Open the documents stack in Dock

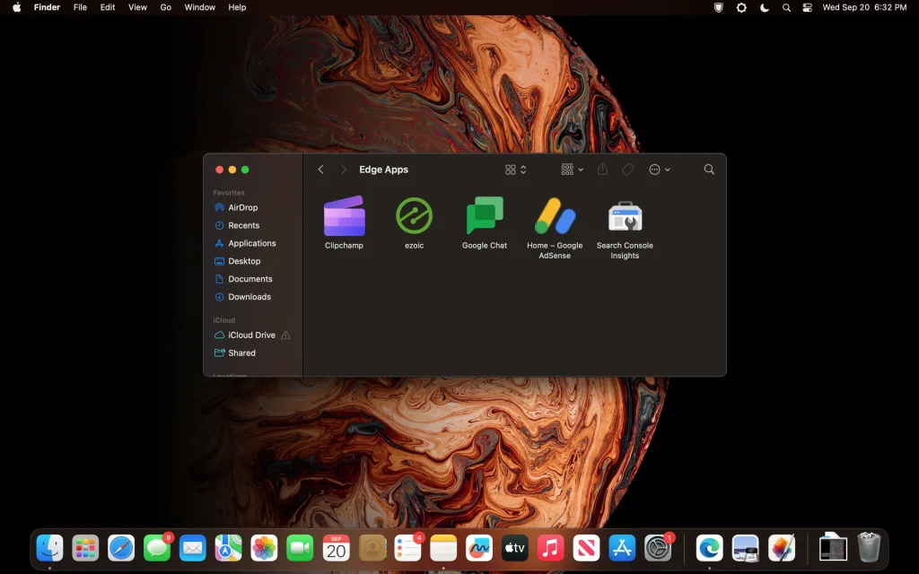[833, 548]
